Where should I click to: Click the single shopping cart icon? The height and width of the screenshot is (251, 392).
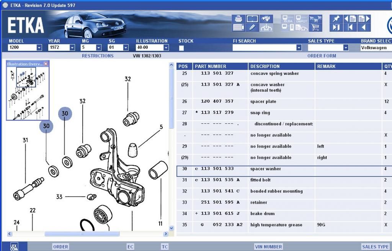click(x=315, y=27)
